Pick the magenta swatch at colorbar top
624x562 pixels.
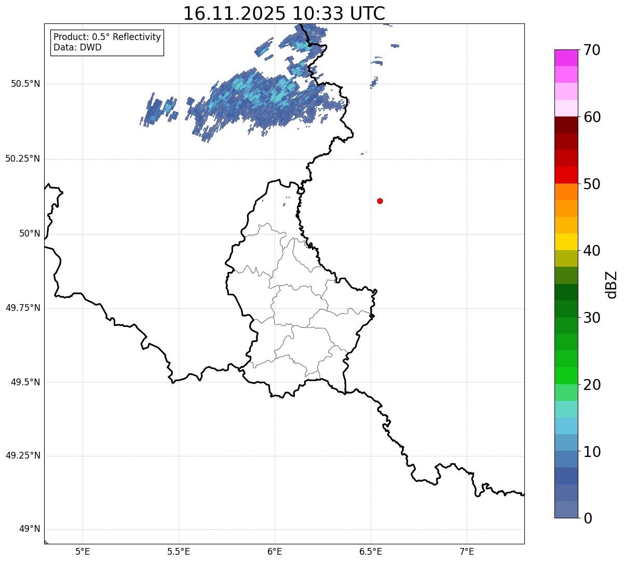coord(566,58)
